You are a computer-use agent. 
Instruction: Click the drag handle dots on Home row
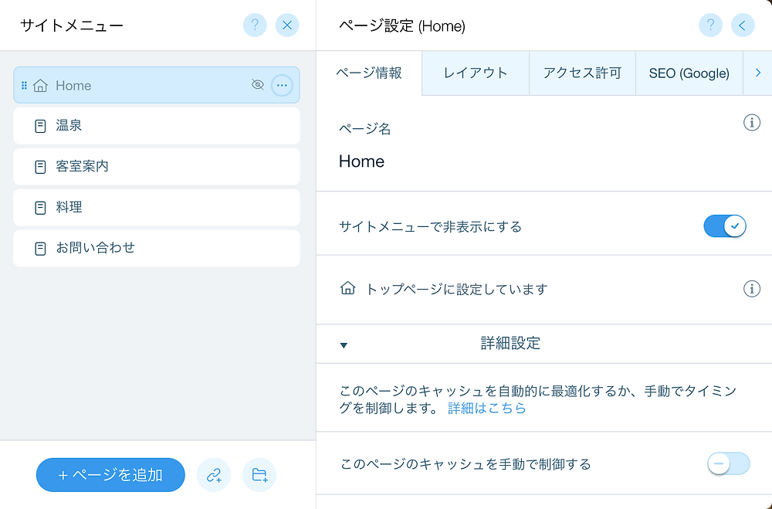point(24,86)
